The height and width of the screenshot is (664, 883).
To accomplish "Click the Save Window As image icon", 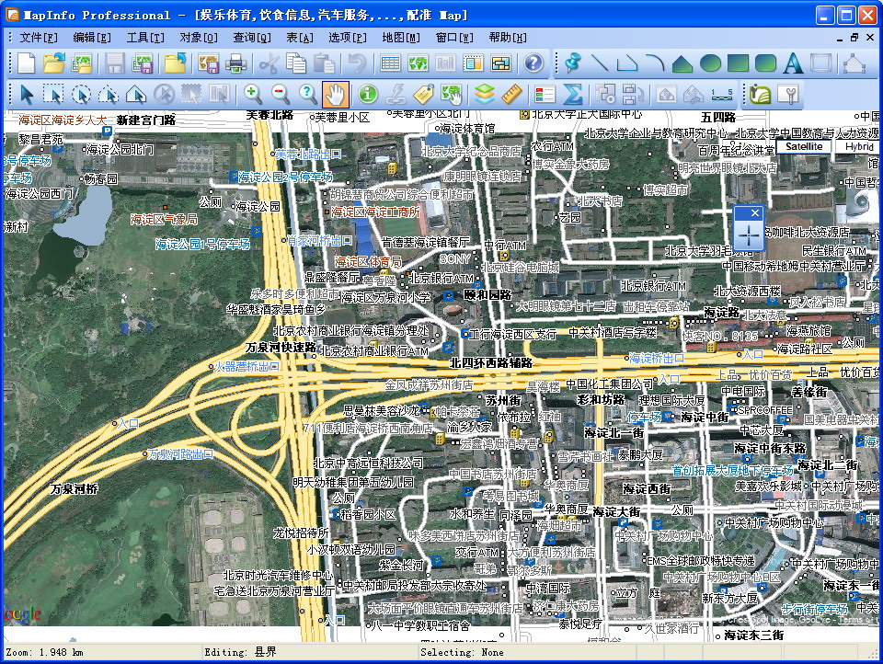I will (x=208, y=63).
